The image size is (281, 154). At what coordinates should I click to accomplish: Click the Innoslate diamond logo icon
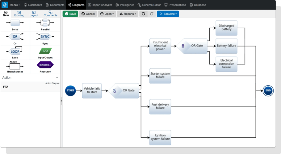[x=5, y=5]
